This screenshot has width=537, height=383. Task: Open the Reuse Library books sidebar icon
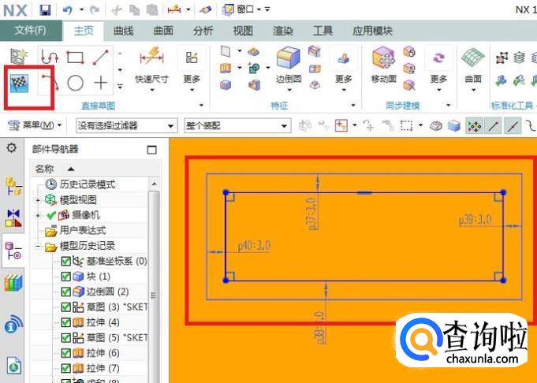(x=13, y=283)
